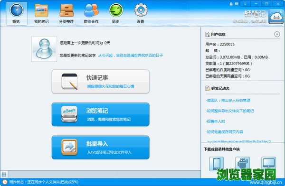Click the 轻笔记 cloud logo icon
Image resolution: width=285 pixels, height=186 pixels.
pos(276,17)
